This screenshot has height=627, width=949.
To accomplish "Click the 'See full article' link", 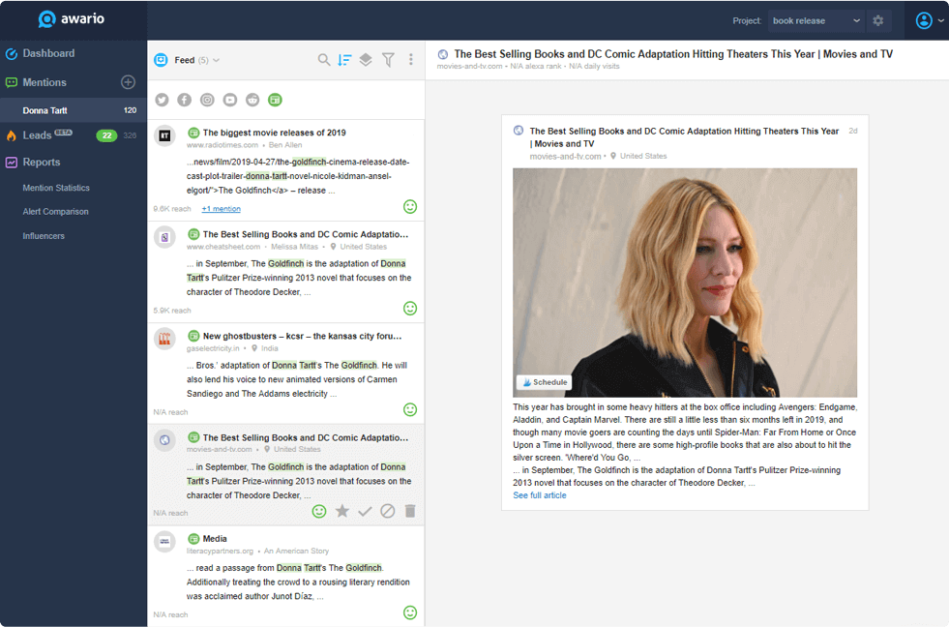I will (x=540, y=495).
